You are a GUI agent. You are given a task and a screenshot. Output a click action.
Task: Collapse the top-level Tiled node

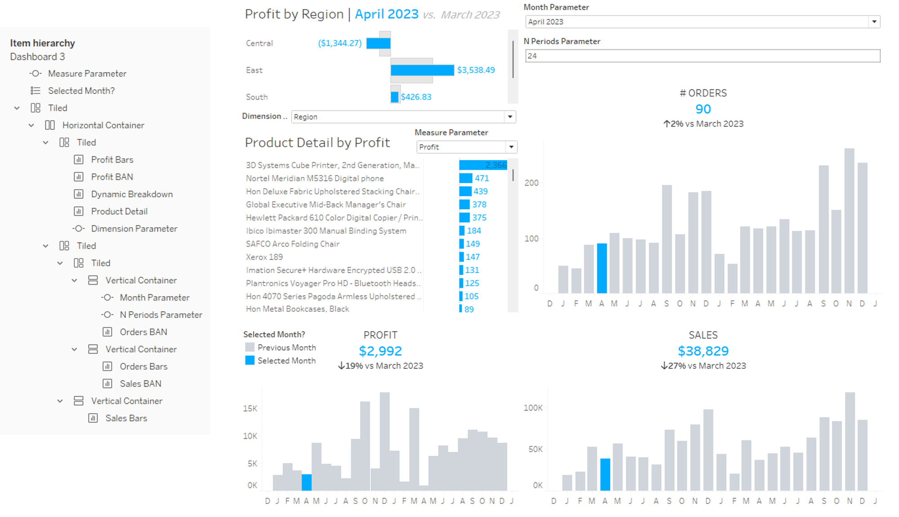pos(17,108)
